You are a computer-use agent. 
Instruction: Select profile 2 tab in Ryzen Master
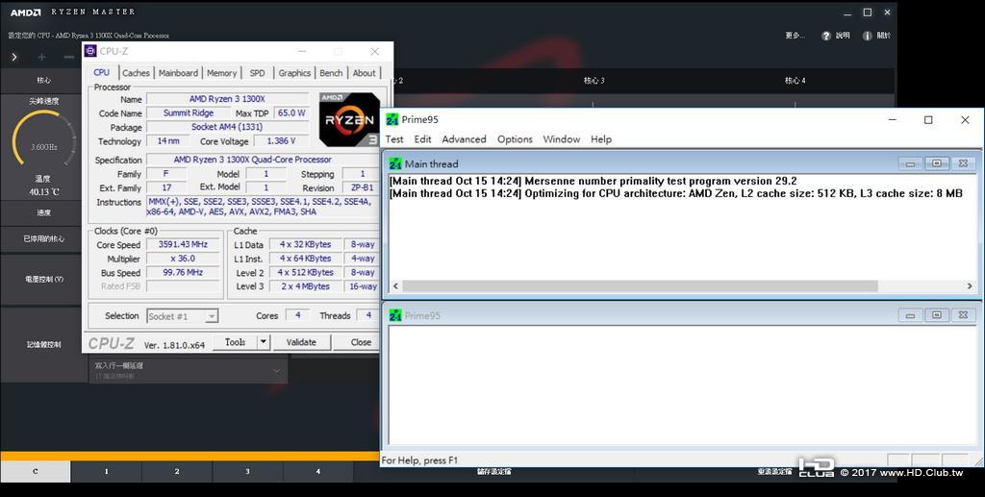(177, 471)
